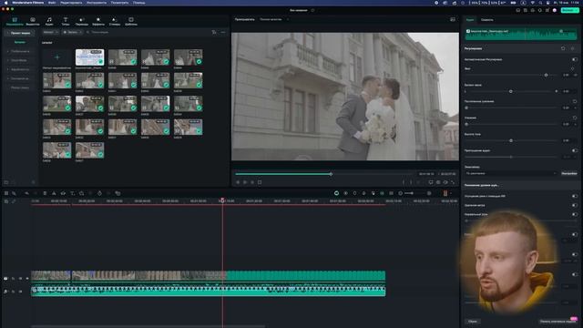Select the Folder item in sidebar
The width and height of the screenshot is (583, 328).
click(20, 42)
